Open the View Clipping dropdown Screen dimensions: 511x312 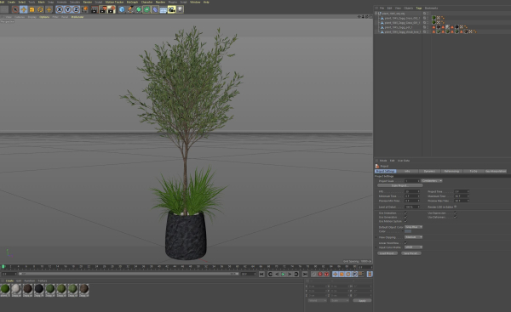click(414, 237)
